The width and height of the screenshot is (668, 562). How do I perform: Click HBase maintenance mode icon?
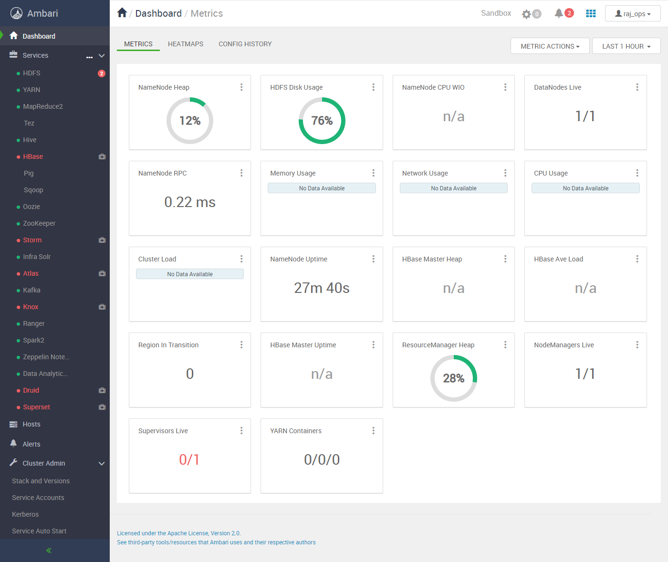pyautogui.click(x=102, y=157)
